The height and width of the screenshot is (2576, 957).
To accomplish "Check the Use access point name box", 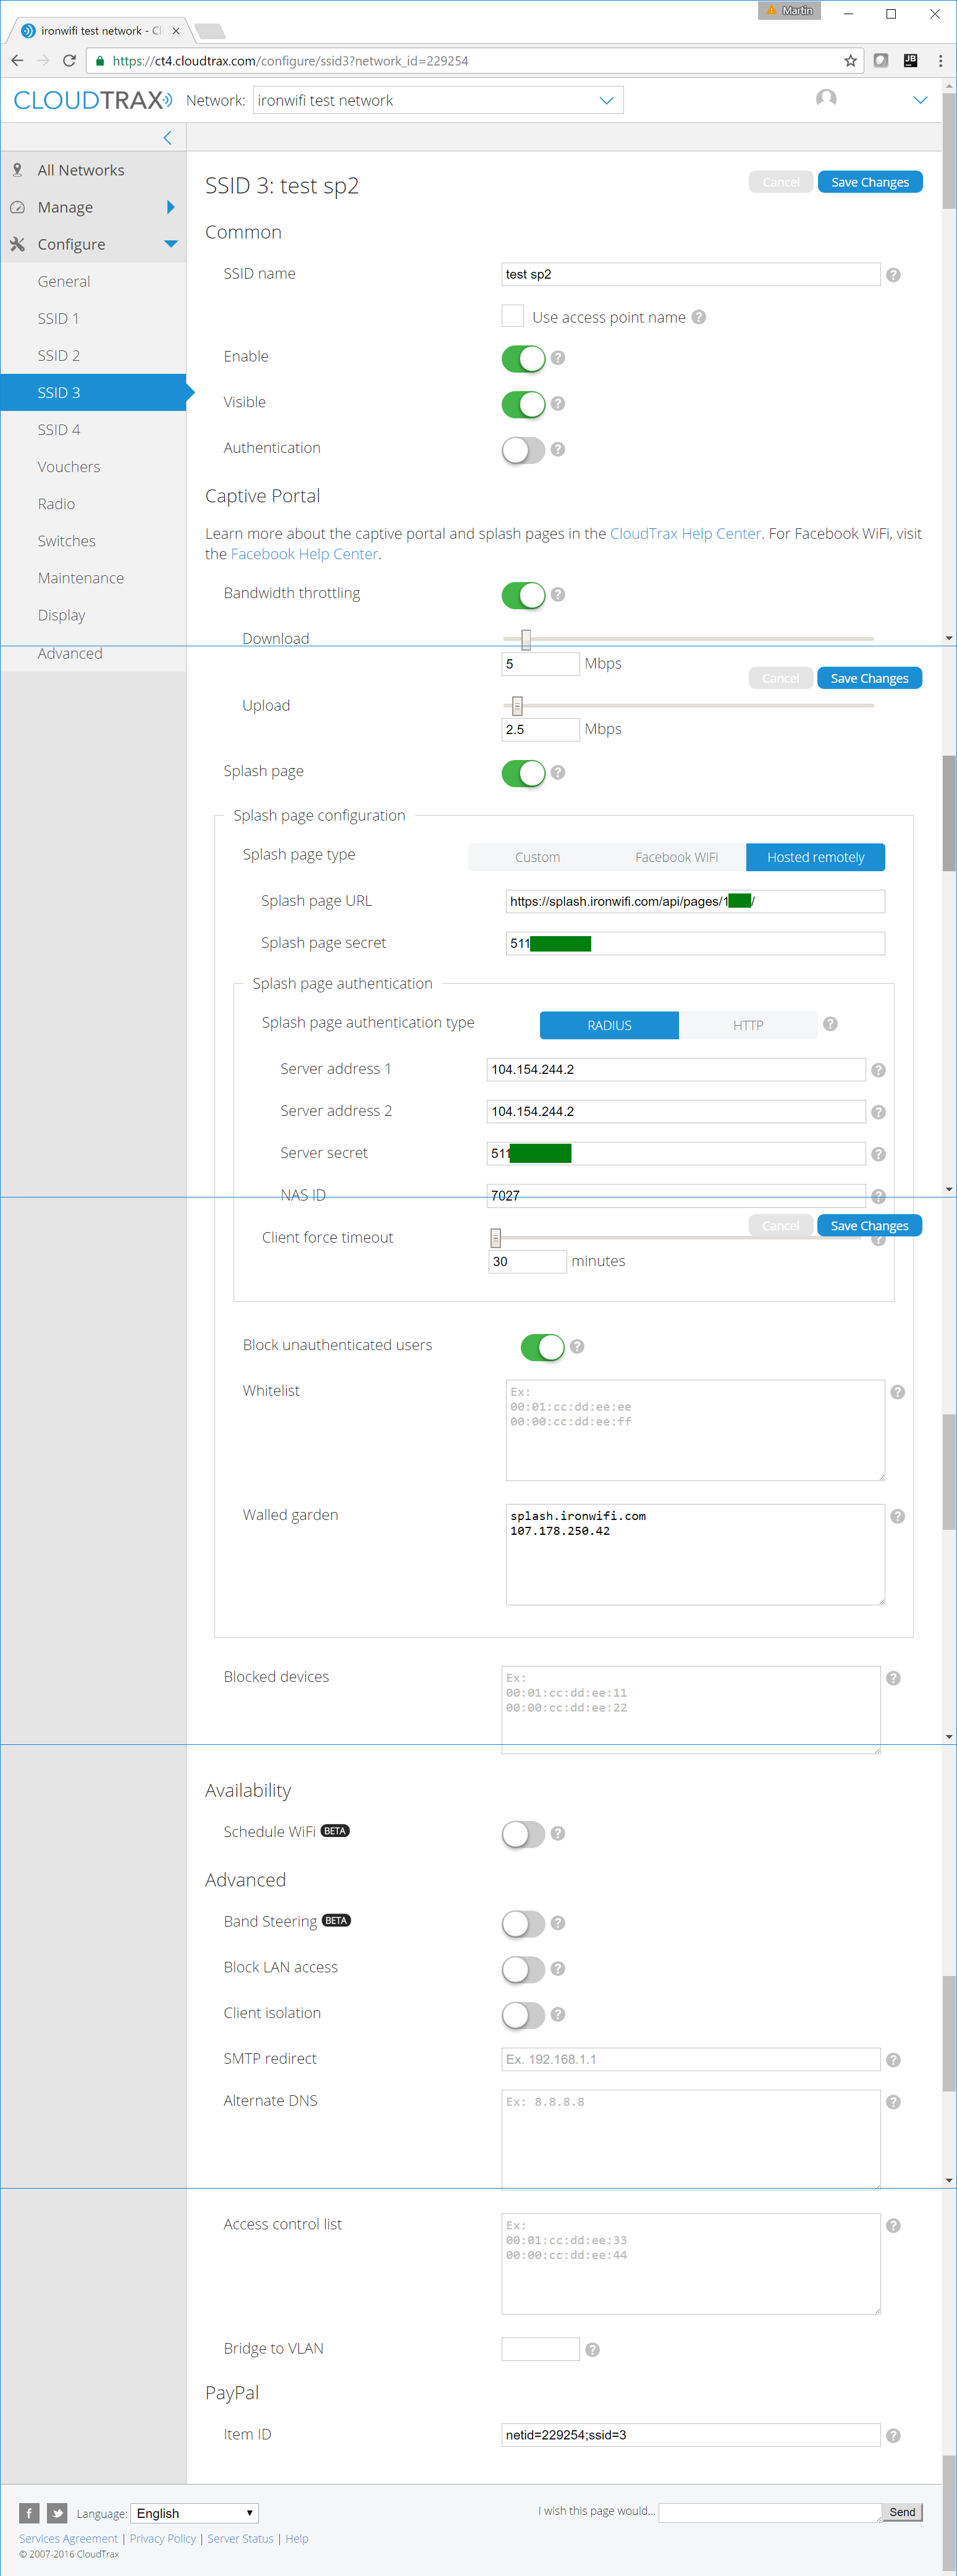I will click(512, 316).
